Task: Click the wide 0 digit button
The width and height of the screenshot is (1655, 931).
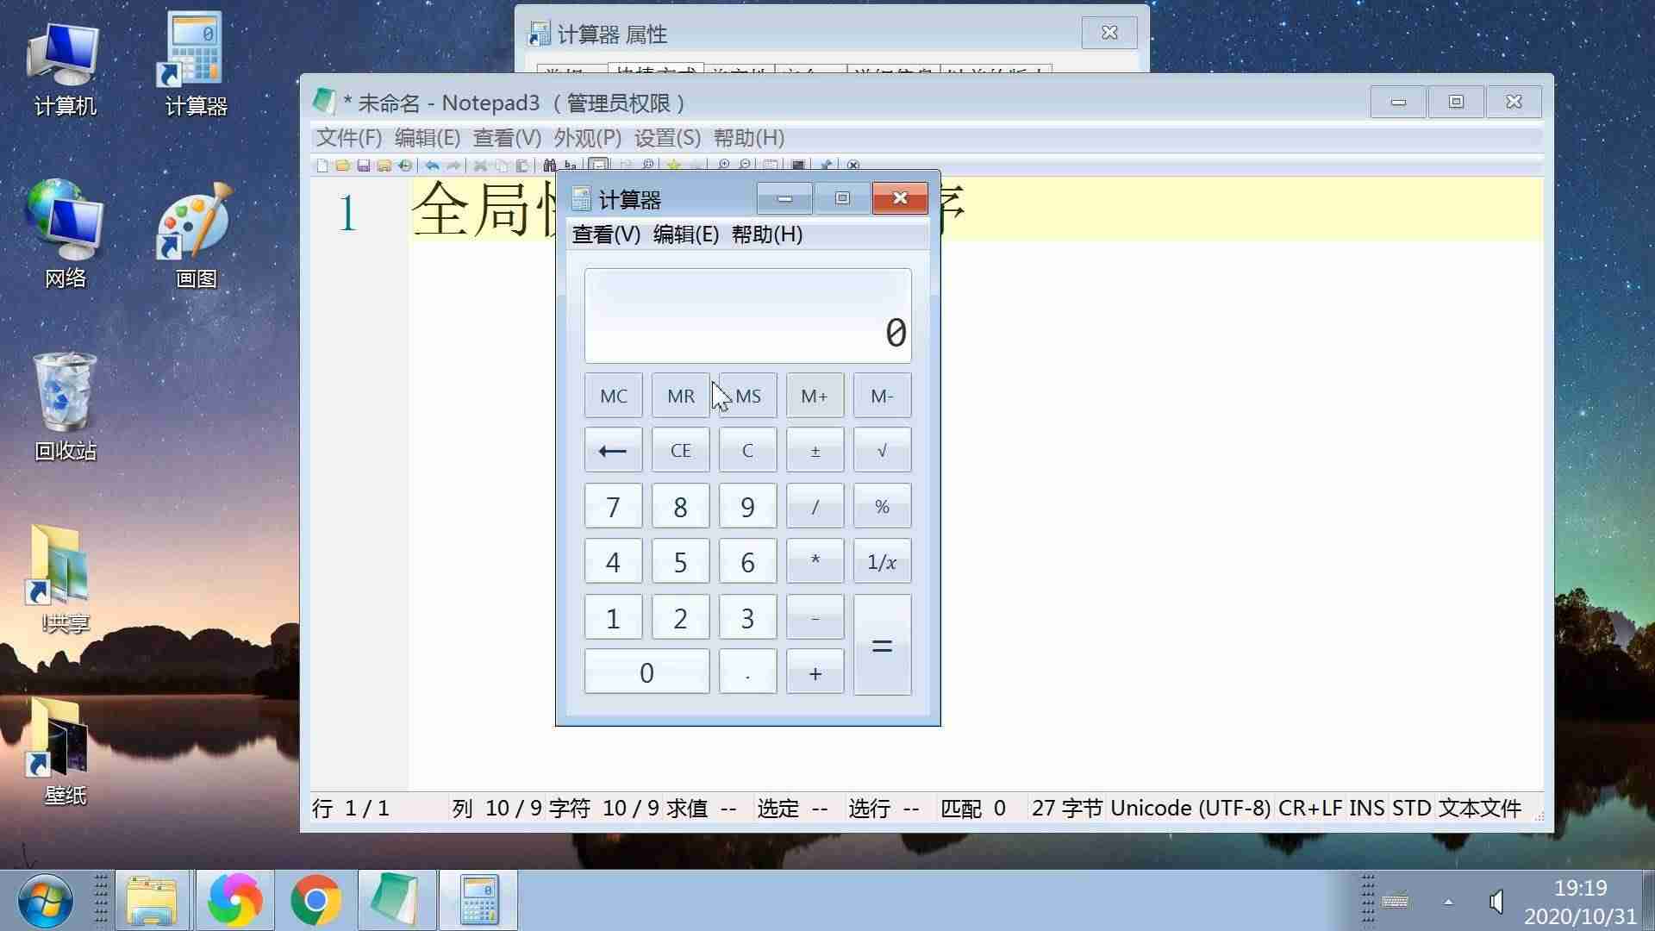Action: tap(646, 672)
